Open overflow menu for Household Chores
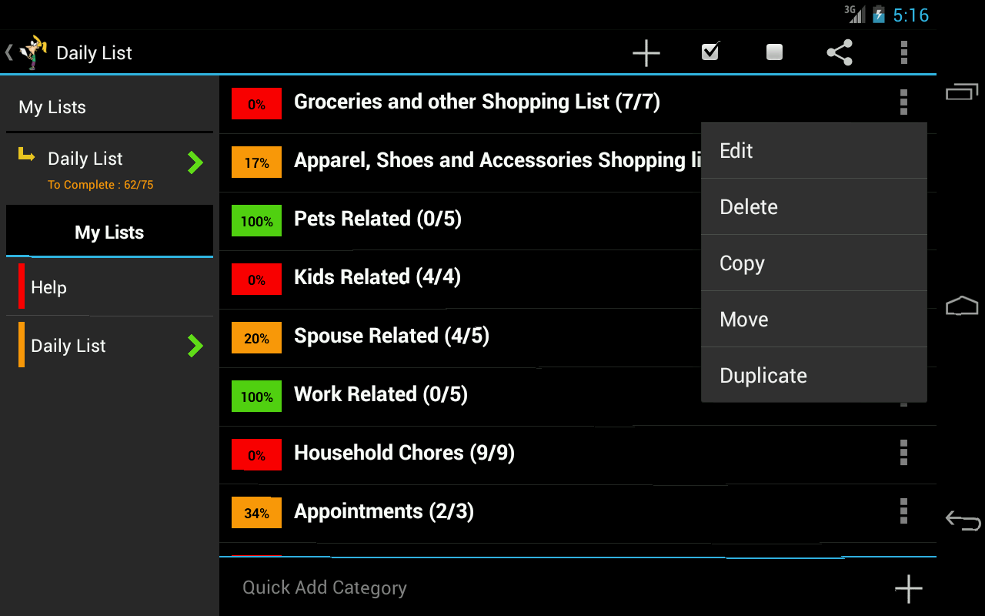The image size is (985, 616). (x=903, y=453)
